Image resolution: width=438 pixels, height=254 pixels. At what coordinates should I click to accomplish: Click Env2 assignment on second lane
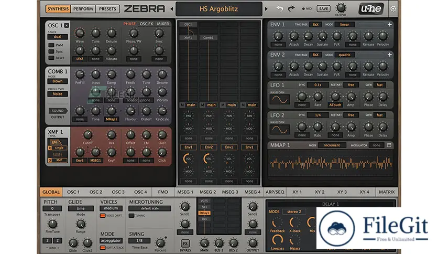[x=209, y=147]
